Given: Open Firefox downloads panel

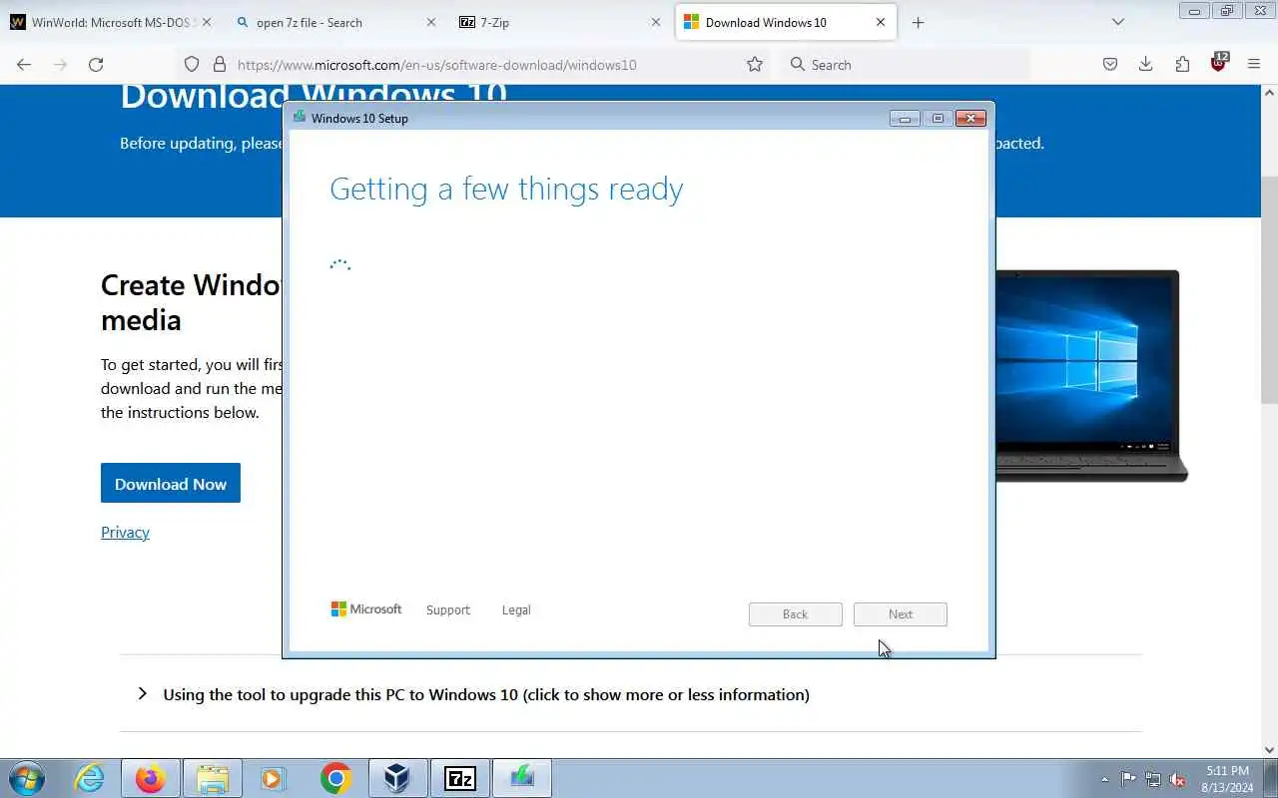Looking at the screenshot, I should click(x=1145, y=64).
